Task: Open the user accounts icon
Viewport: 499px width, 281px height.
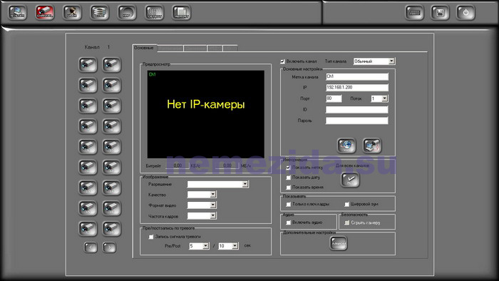Action: pos(72,13)
